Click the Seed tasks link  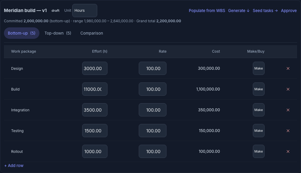[x=265, y=11]
